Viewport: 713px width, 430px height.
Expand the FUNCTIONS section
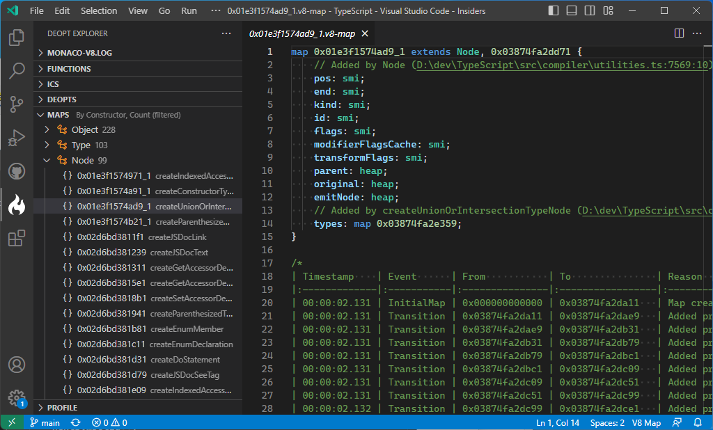pyautogui.click(x=138, y=69)
